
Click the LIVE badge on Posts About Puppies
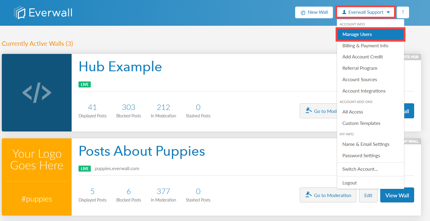tap(85, 169)
